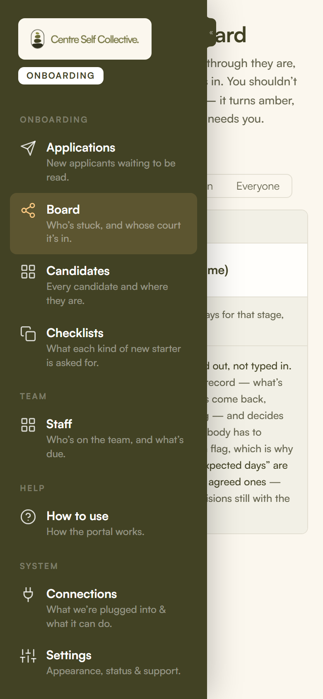
Task: Collapse the sidebar with the chevron handle
Action: pyautogui.click(x=211, y=32)
